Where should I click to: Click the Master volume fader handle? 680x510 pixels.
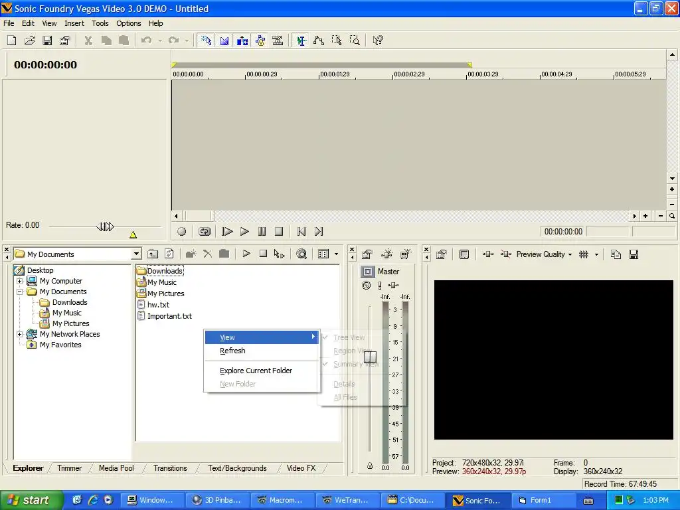[x=370, y=357]
